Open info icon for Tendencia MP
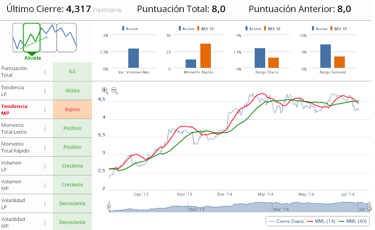This screenshot has height=230, width=375. tap(45, 110)
